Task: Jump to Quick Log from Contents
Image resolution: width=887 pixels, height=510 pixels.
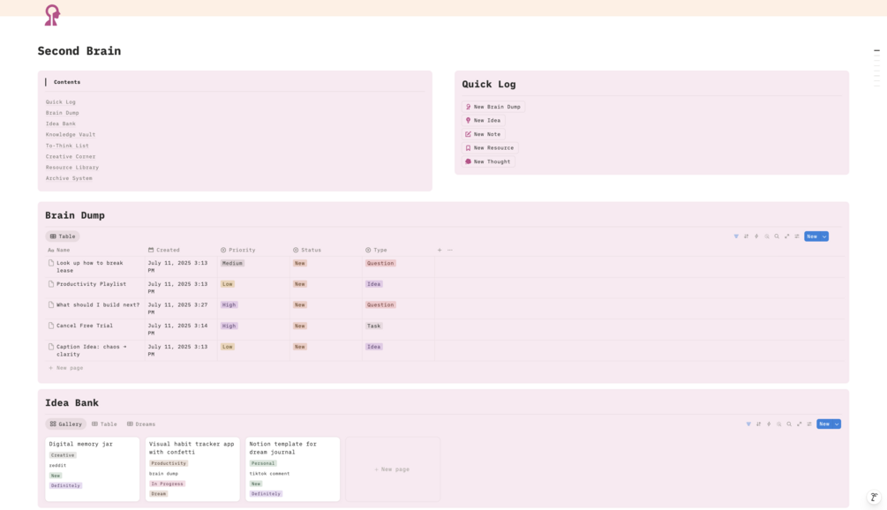Action: (x=61, y=102)
